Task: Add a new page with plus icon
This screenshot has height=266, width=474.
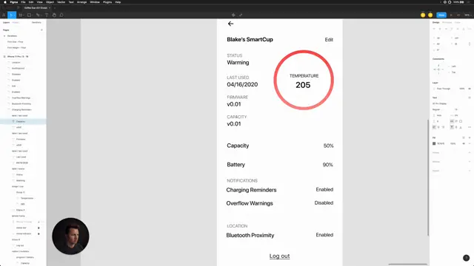Action: tap(41, 30)
